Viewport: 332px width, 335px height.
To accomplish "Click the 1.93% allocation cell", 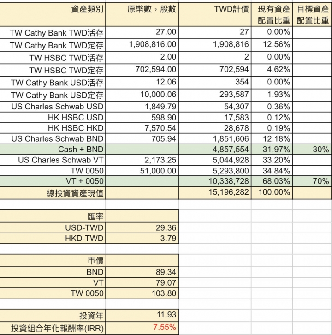I will click(x=272, y=95).
